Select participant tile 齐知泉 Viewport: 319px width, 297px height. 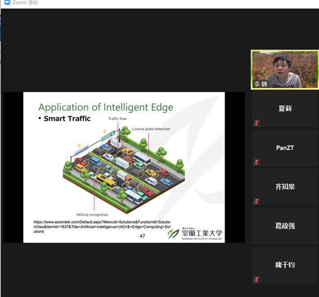click(285, 187)
